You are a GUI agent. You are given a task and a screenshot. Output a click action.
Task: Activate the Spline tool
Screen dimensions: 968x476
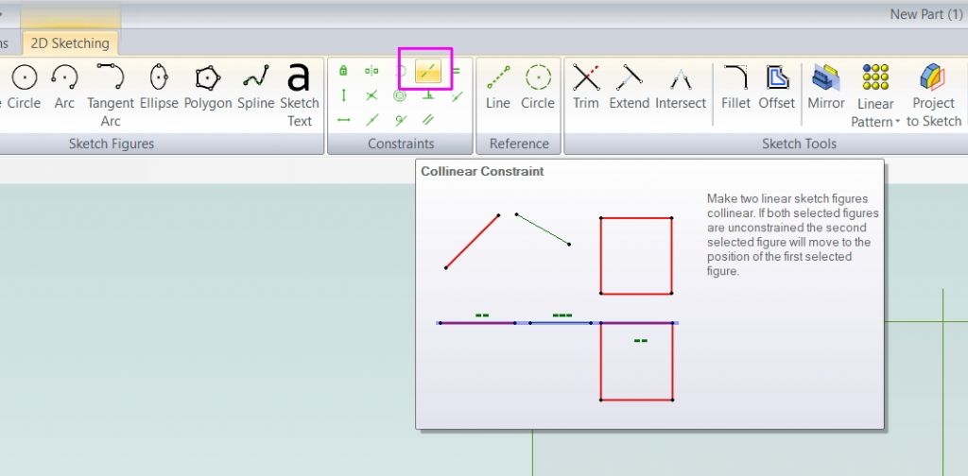[255, 88]
